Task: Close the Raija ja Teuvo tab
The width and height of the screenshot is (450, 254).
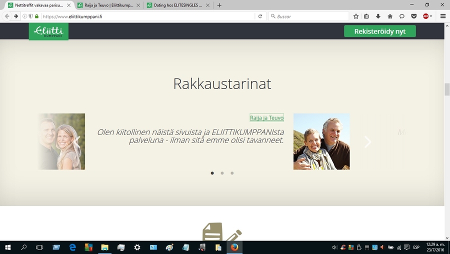Action: pyautogui.click(x=138, y=5)
